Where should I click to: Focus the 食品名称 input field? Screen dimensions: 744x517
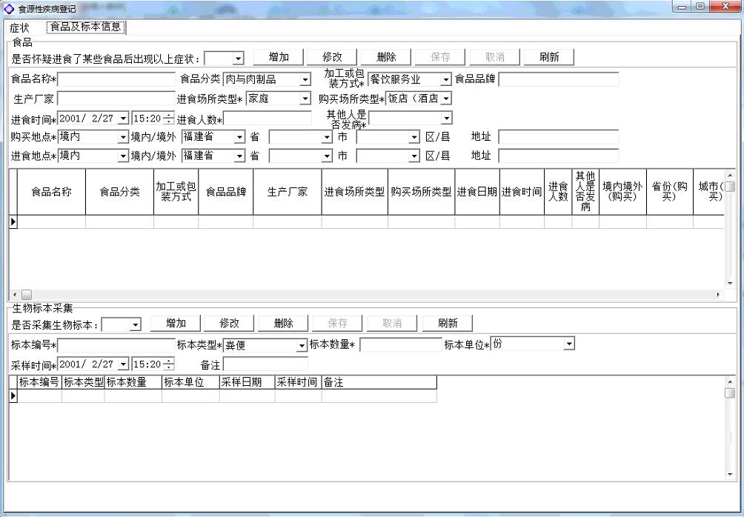(117, 79)
